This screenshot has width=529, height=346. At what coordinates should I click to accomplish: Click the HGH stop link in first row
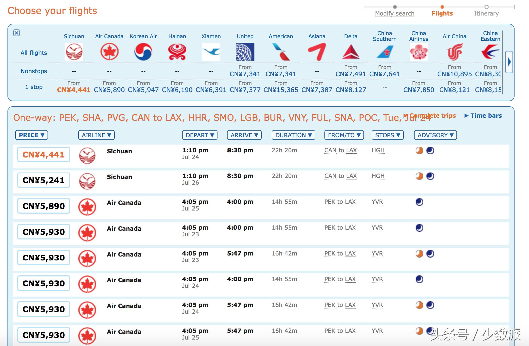[378, 151]
